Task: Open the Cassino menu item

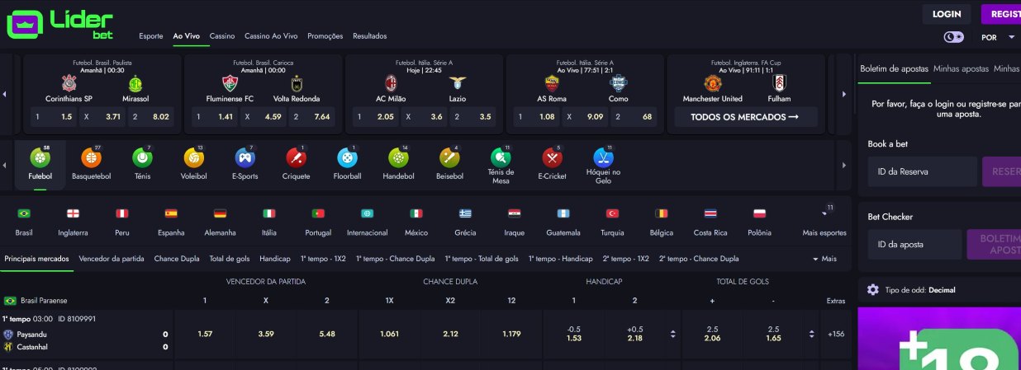Action: (222, 36)
